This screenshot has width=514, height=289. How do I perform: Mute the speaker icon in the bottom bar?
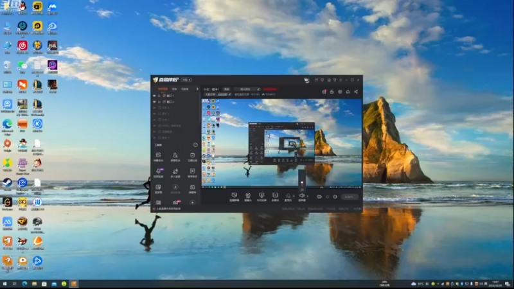[302, 197]
